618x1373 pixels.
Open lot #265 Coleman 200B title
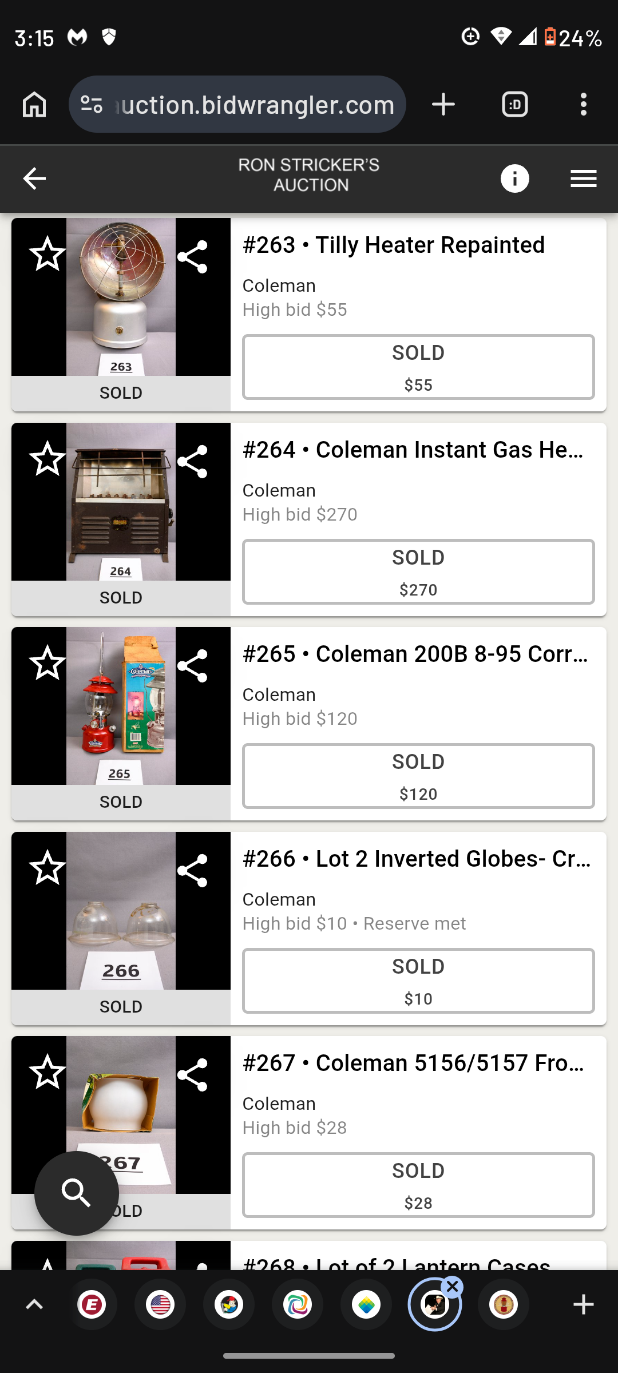click(415, 654)
